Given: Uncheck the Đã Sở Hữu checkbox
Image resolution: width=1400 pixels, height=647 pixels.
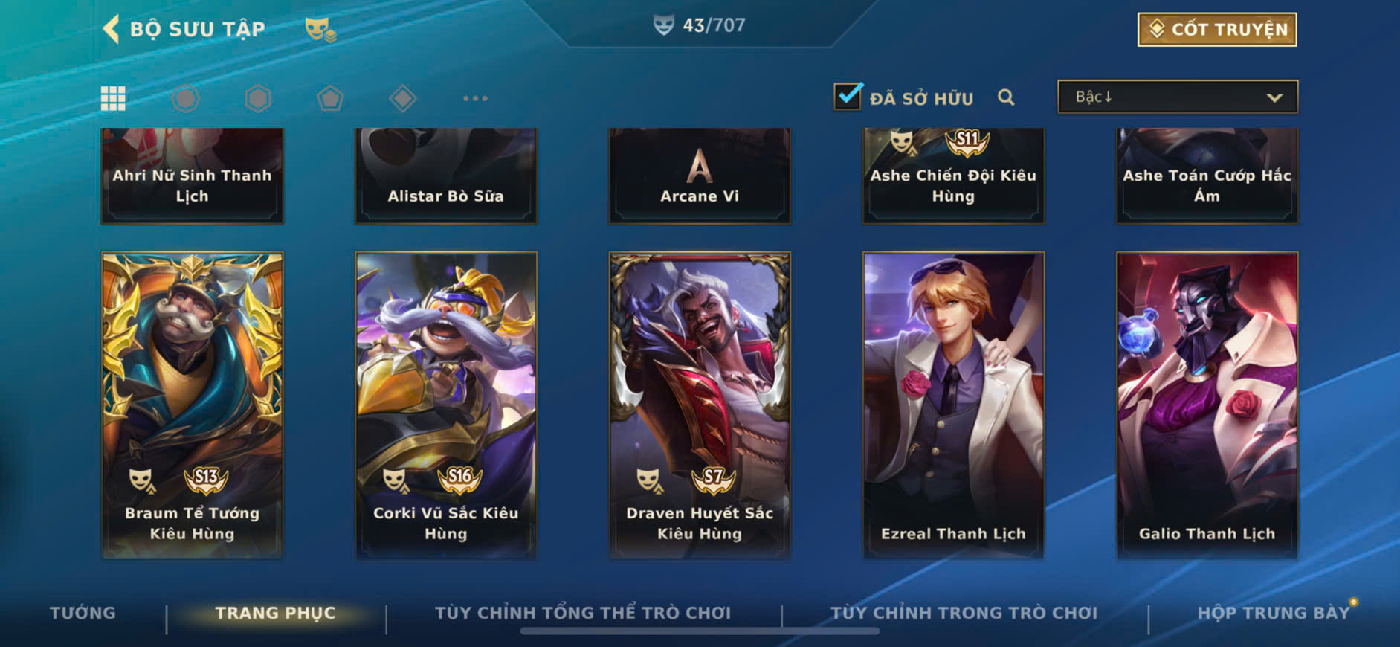Looking at the screenshot, I should pos(848,97).
